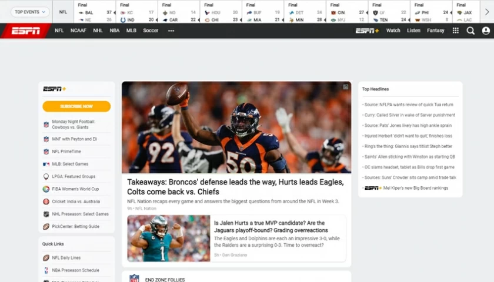The width and height of the screenshot is (494, 282).
Task: Open NBA in the navigation bar
Action: pyautogui.click(x=114, y=31)
